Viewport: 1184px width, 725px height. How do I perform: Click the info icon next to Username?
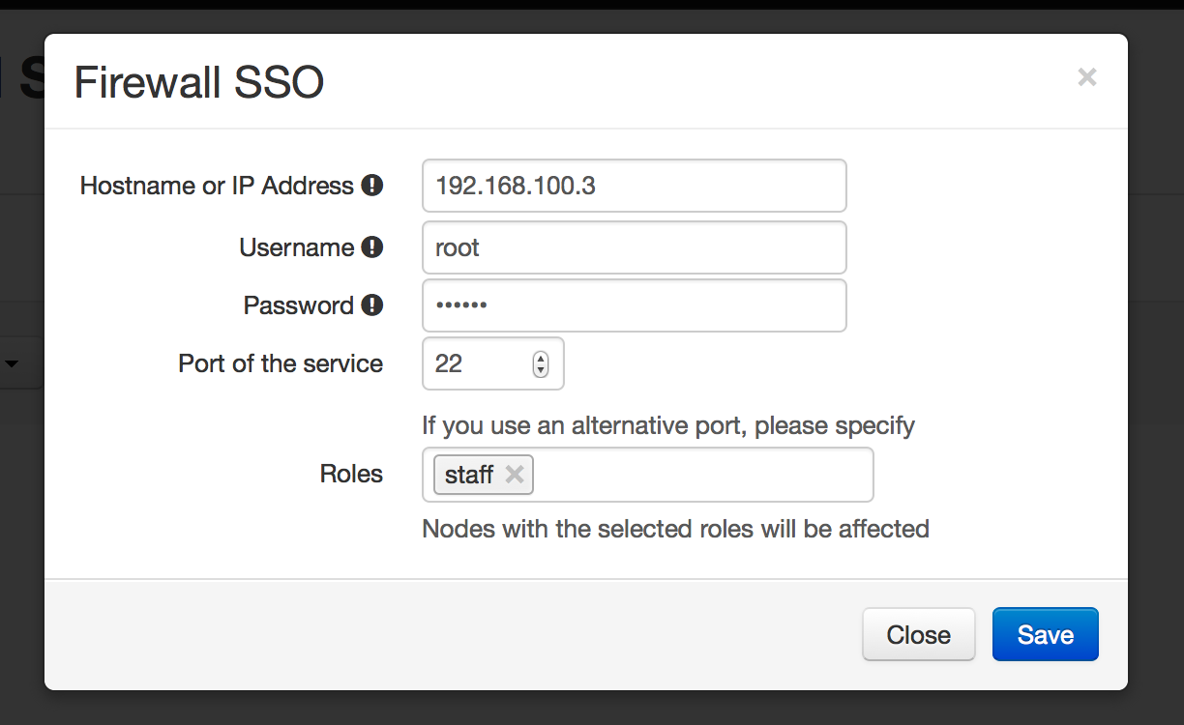pos(372,247)
